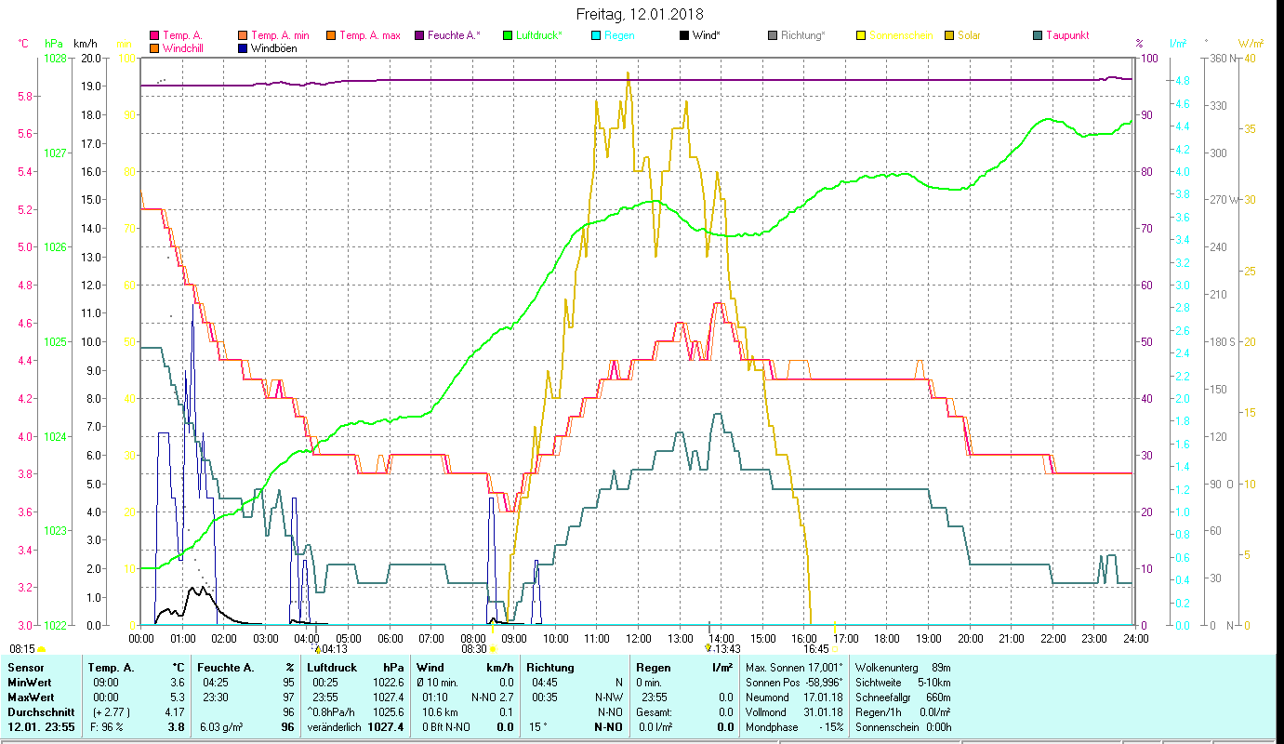Click the Sonnenschein 0.00h table entry
Screen dimensions: 1284x744
click(902, 727)
